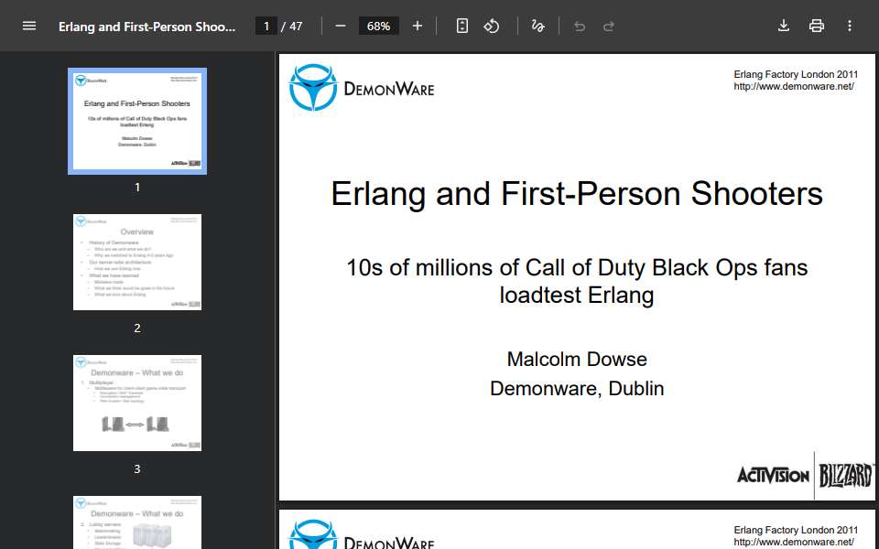Screen dimensions: 879x549
Task: Open page 1 thumbnail in sidebar
Action: click(137, 121)
